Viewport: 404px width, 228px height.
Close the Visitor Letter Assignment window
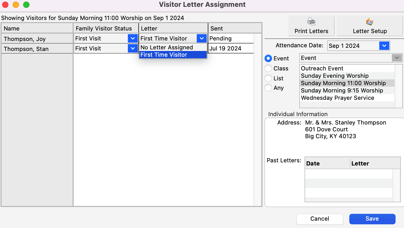pyautogui.click(x=5, y=5)
